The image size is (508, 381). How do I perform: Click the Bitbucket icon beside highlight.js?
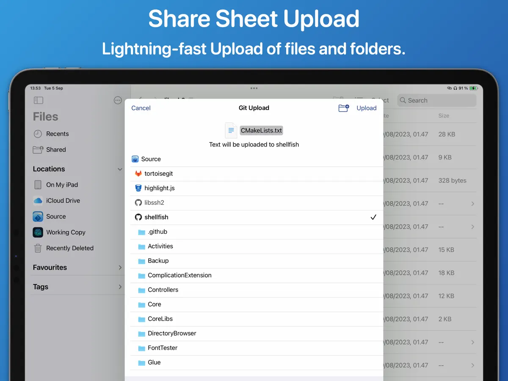[138, 188]
